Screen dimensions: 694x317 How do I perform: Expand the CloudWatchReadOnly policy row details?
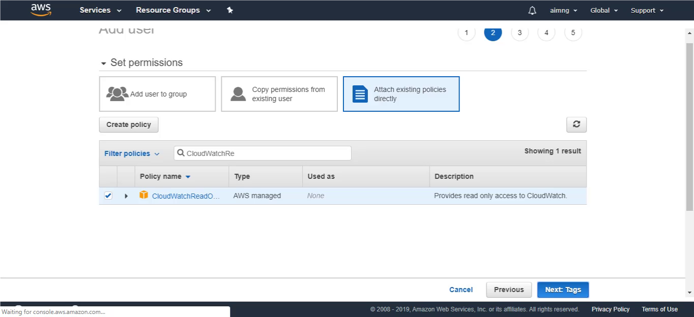click(126, 196)
